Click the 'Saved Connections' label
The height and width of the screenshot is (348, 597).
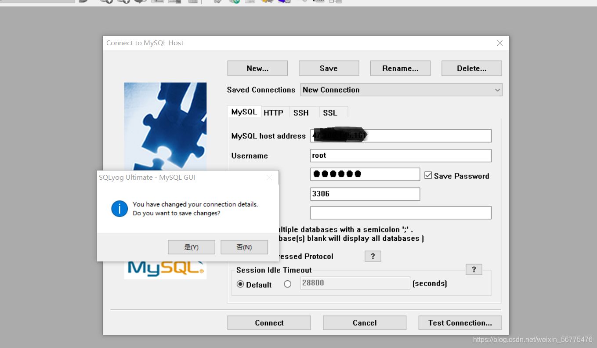pos(261,90)
